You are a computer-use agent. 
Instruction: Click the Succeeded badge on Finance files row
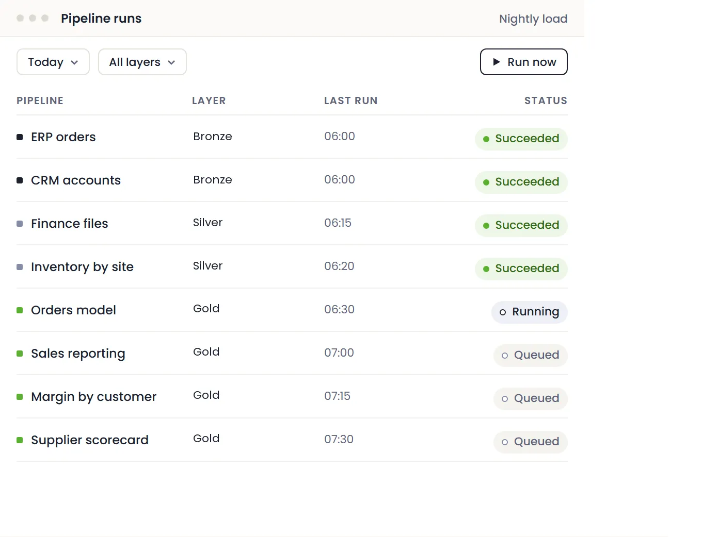tap(521, 225)
